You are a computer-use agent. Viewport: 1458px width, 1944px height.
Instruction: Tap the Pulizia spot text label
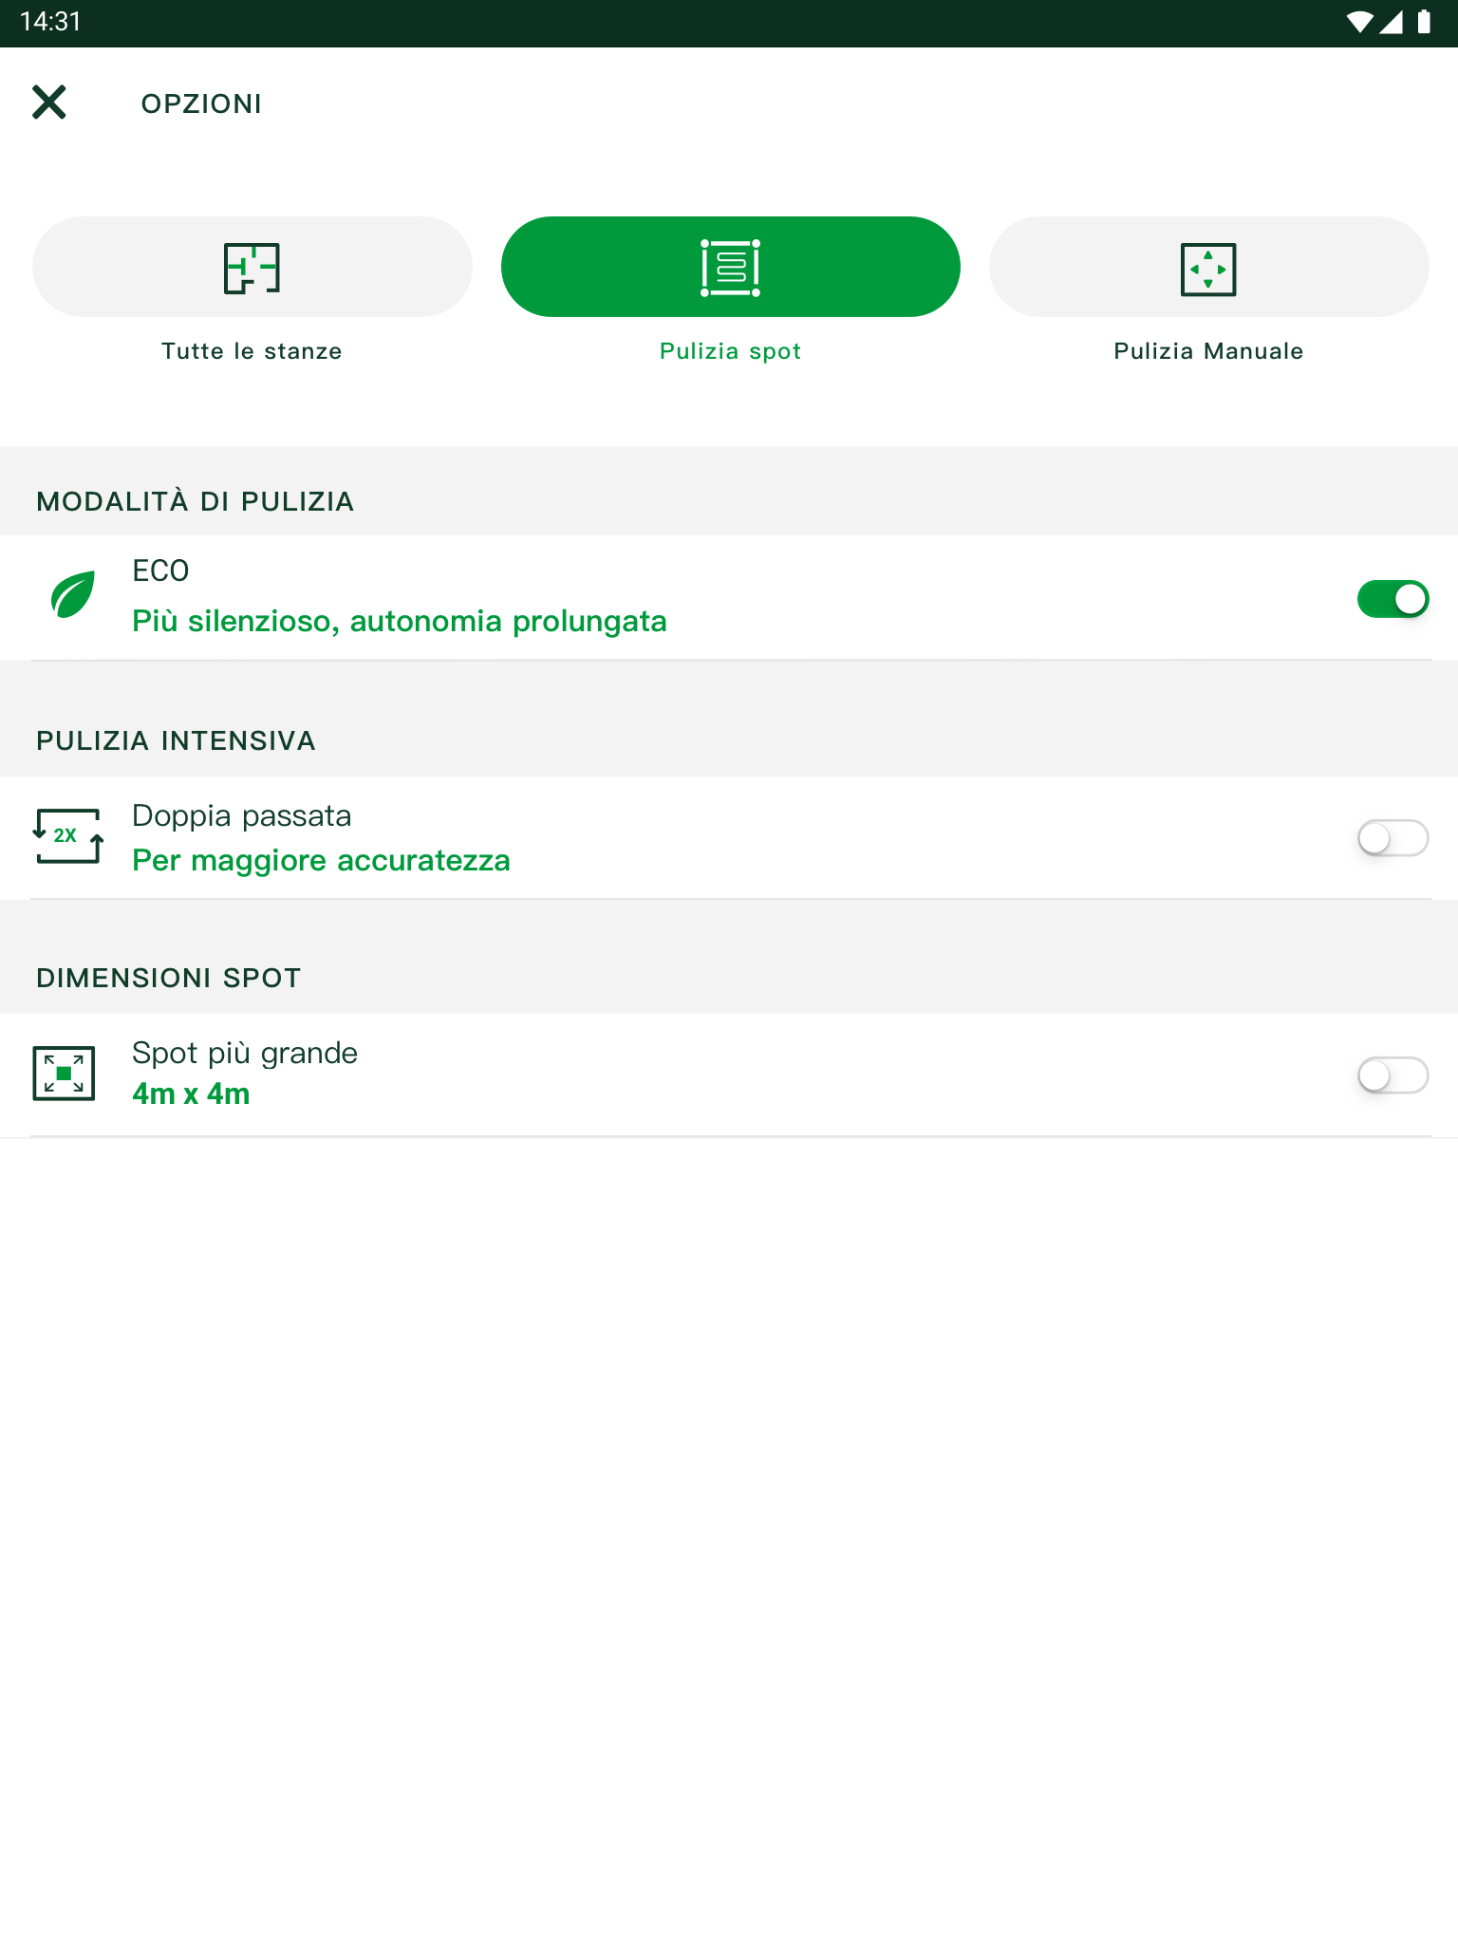pyautogui.click(x=730, y=352)
